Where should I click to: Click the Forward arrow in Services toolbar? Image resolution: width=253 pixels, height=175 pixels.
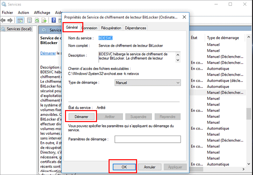tap(10, 20)
